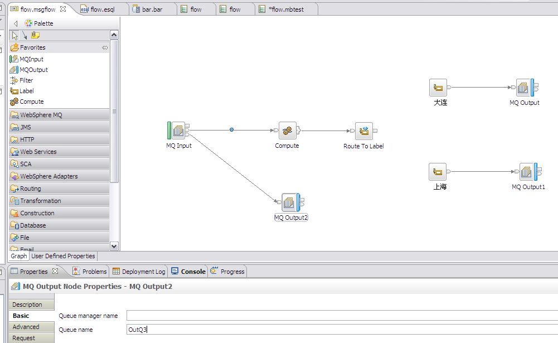
Task: Click the palette vertical scrollbar thumb
Action: pos(114,111)
